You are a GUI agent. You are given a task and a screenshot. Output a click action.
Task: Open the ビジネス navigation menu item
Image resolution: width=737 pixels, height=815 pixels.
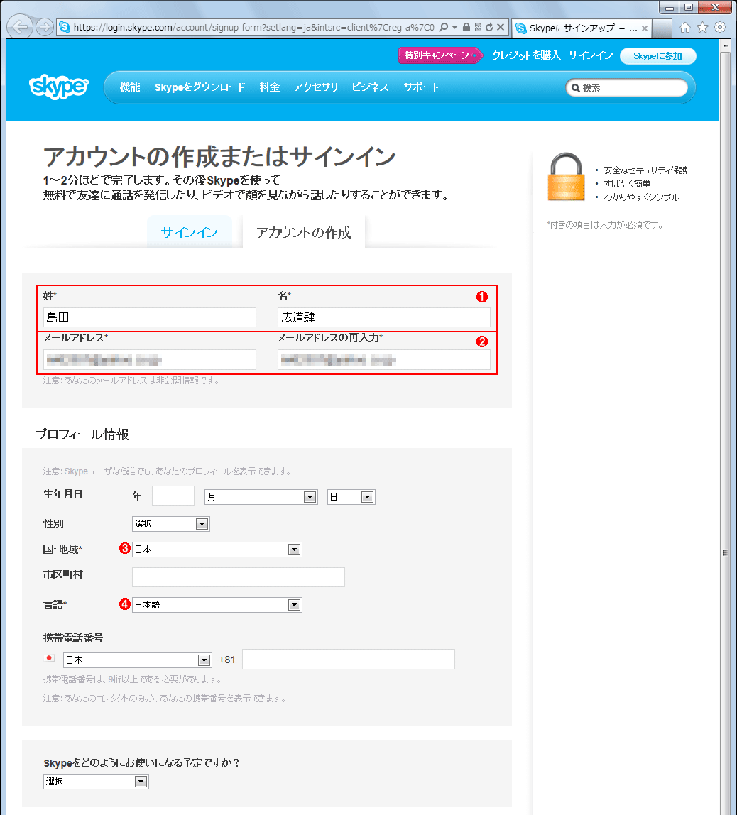(370, 87)
